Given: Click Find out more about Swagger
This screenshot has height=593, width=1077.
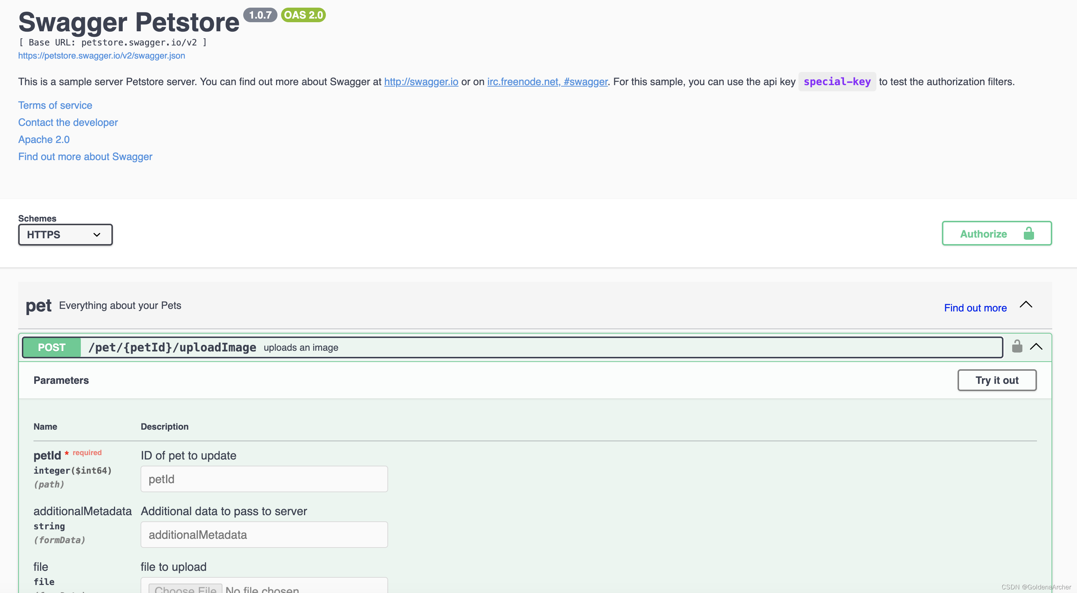Looking at the screenshot, I should coord(85,157).
